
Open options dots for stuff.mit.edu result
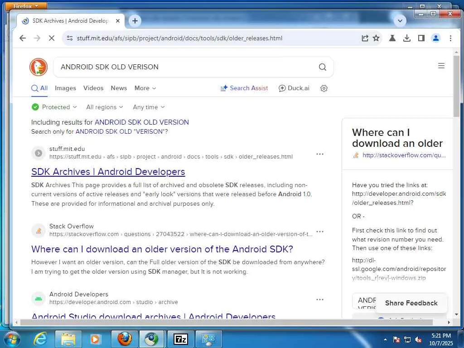pyautogui.click(x=320, y=154)
